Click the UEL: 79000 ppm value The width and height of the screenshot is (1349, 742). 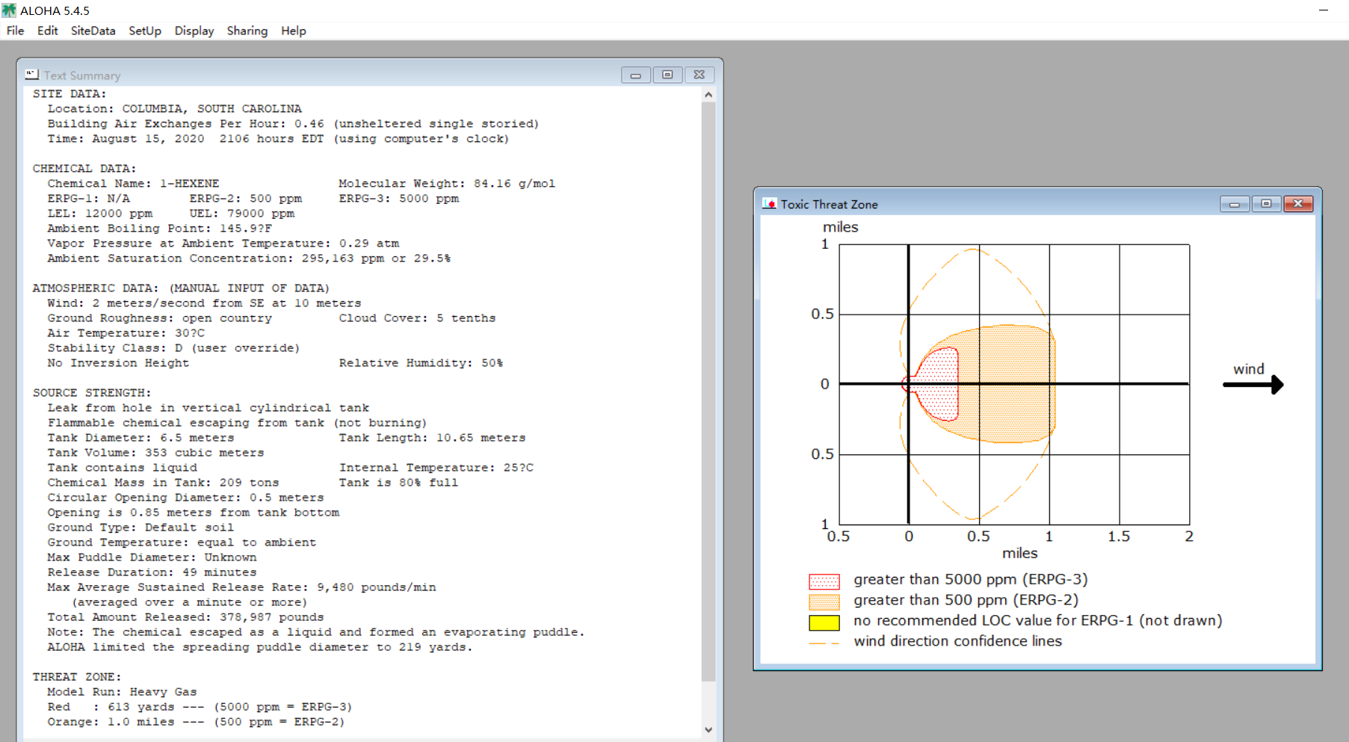(x=242, y=214)
